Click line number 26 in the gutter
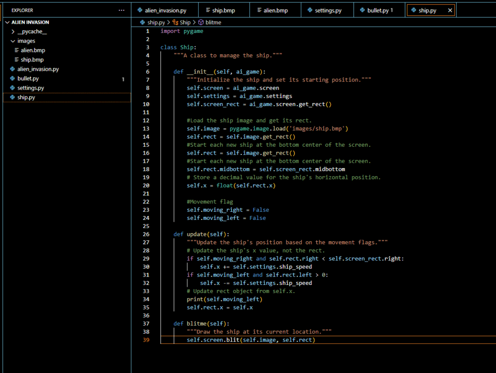Screen dimensions: 496x373 click(147, 234)
